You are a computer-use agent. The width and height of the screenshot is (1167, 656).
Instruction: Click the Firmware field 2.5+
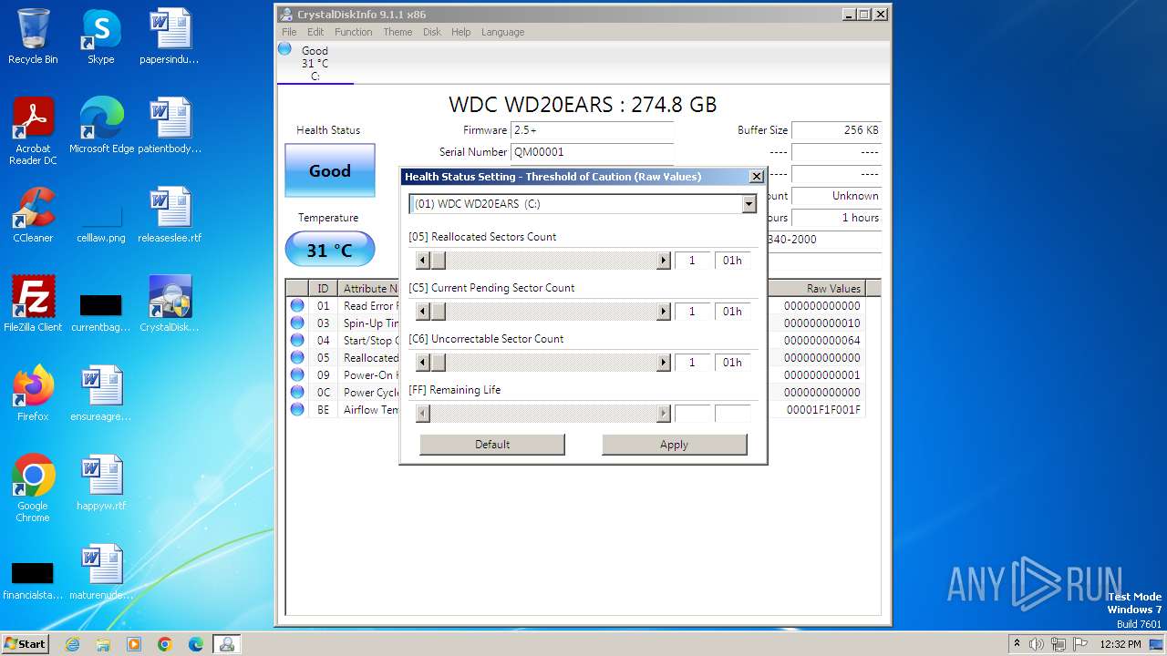592,130
